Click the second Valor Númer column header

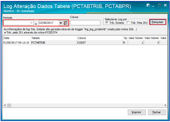(x=152, y=38)
